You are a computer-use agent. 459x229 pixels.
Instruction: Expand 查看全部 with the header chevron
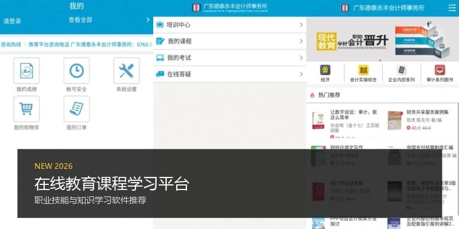pyautogui.click(x=148, y=19)
